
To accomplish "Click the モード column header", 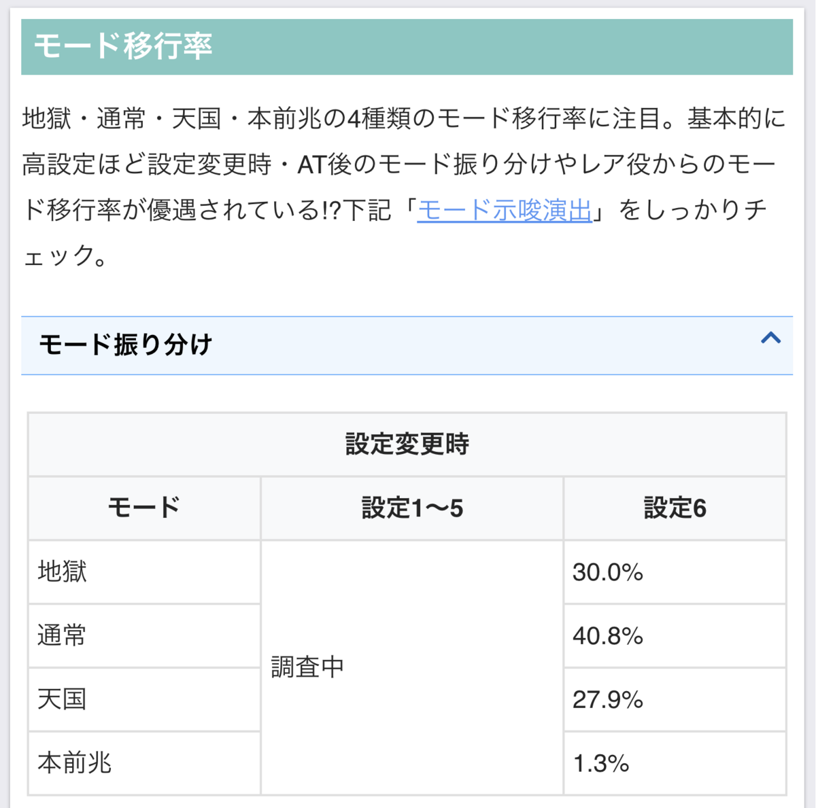I will 144,508.
